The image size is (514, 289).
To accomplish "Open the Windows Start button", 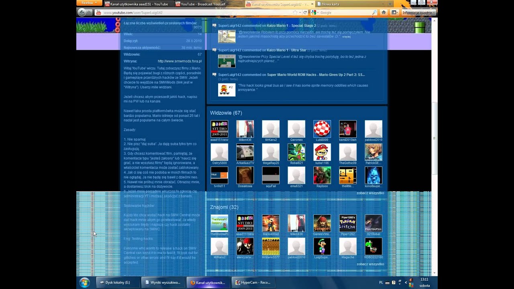I will click(84, 283).
